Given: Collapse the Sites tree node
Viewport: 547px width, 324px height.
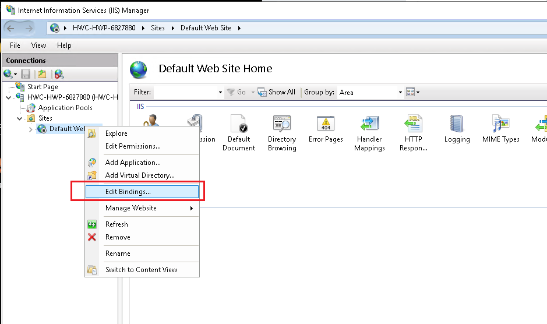Looking at the screenshot, I should [20, 118].
